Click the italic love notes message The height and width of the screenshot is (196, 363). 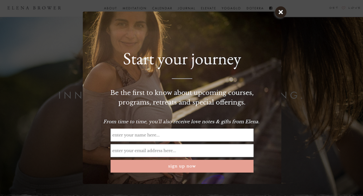pyautogui.click(x=181, y=122)
